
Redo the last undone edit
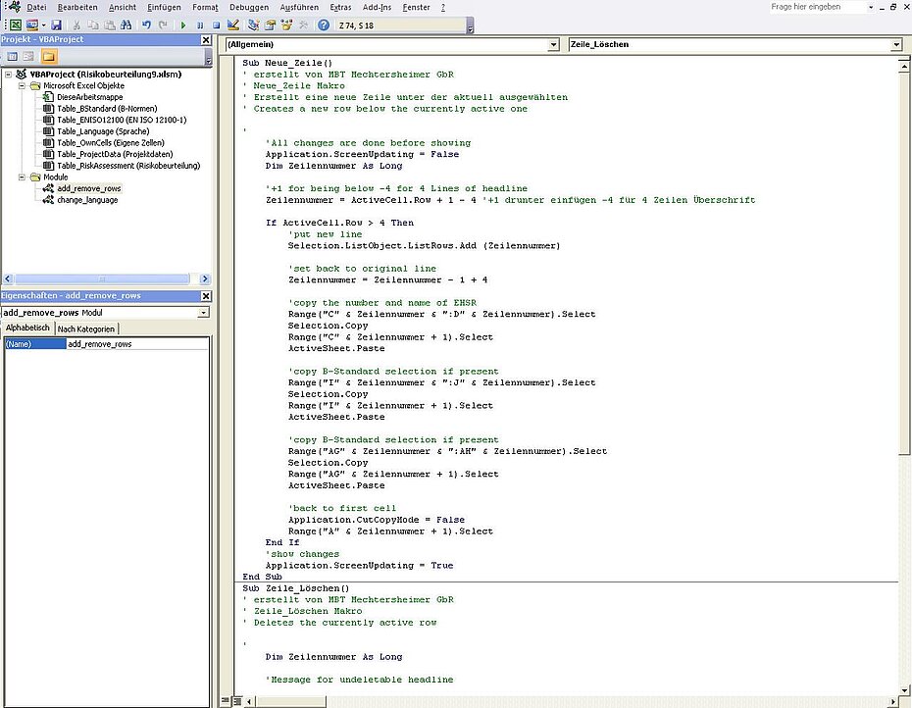163,25
